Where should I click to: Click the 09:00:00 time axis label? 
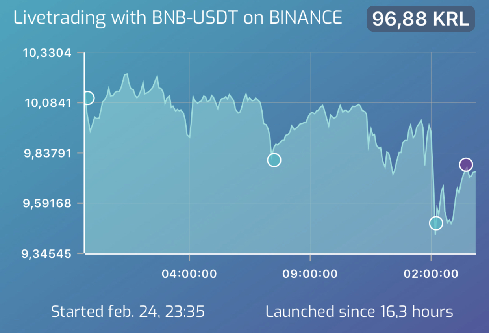(310, 273)
